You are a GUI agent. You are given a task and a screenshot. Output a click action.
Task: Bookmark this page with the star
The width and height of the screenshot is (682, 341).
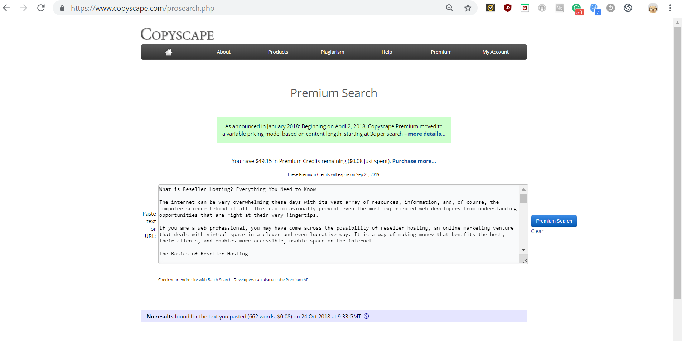tap(468, 8)
